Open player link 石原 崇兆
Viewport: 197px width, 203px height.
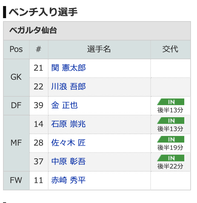click(68, 124)
